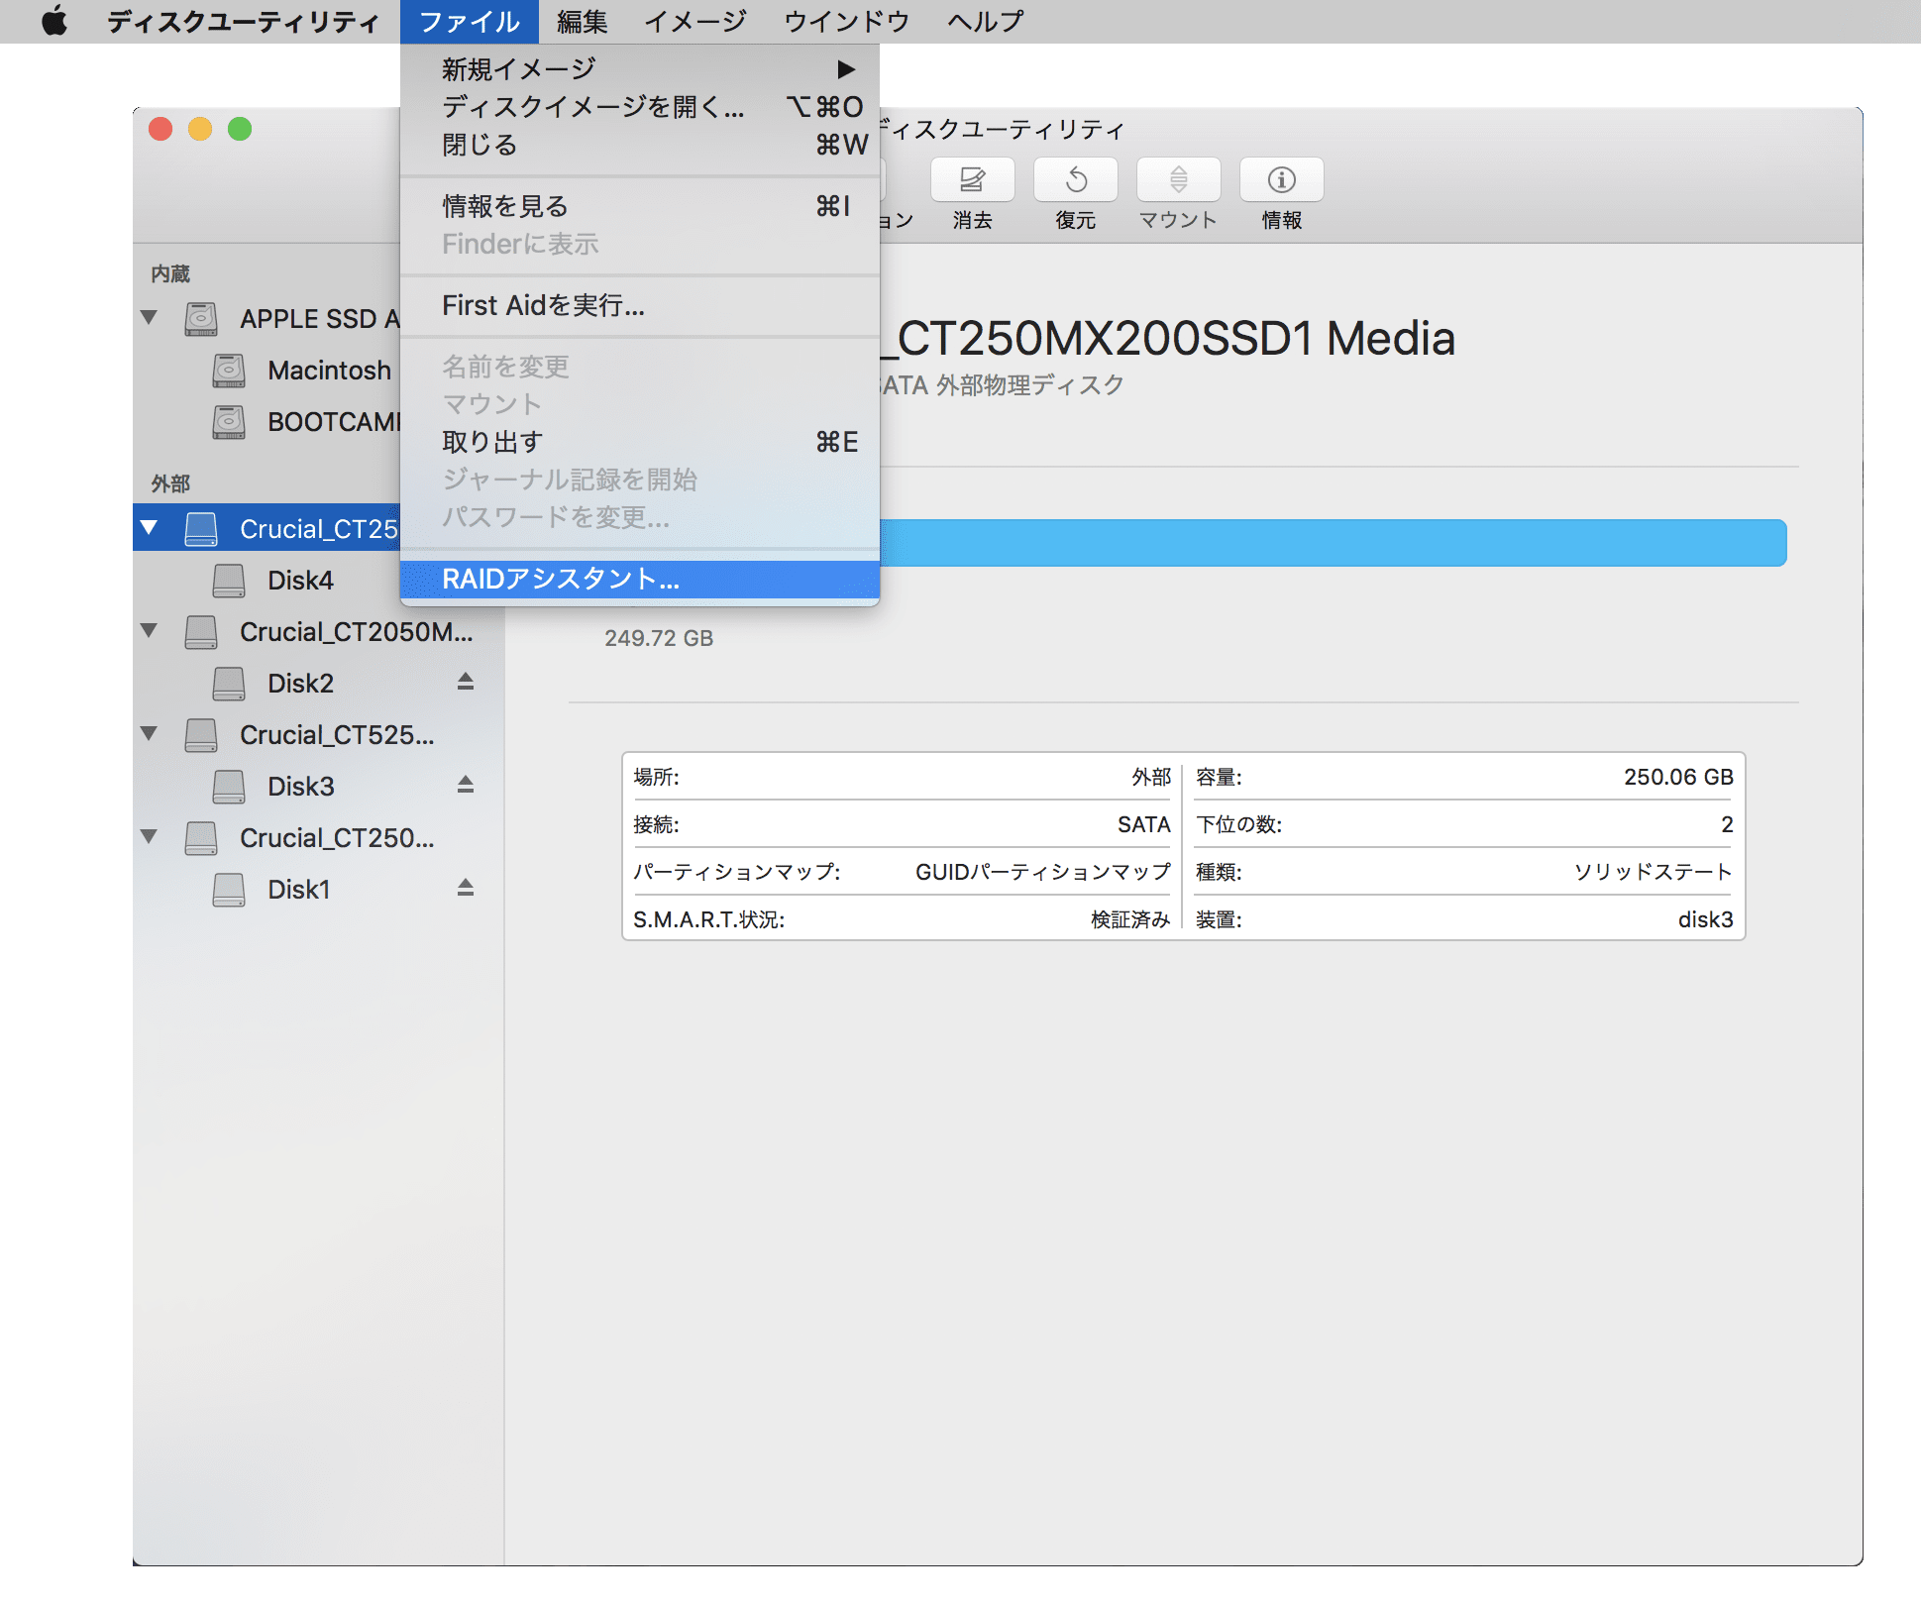Collapse the last Crucial_CT250 tree
The image size is (1921, 1605).
pos(150,837)
